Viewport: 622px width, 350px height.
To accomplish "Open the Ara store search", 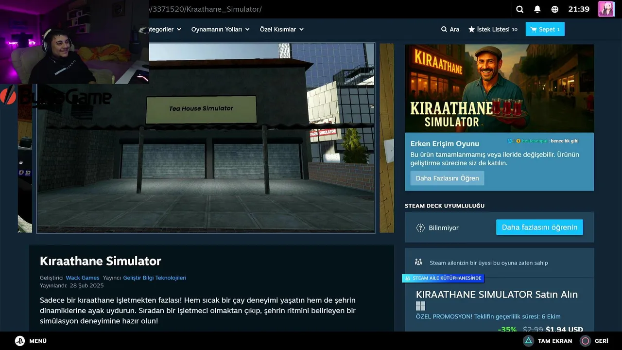I will (x=450, y=29).
